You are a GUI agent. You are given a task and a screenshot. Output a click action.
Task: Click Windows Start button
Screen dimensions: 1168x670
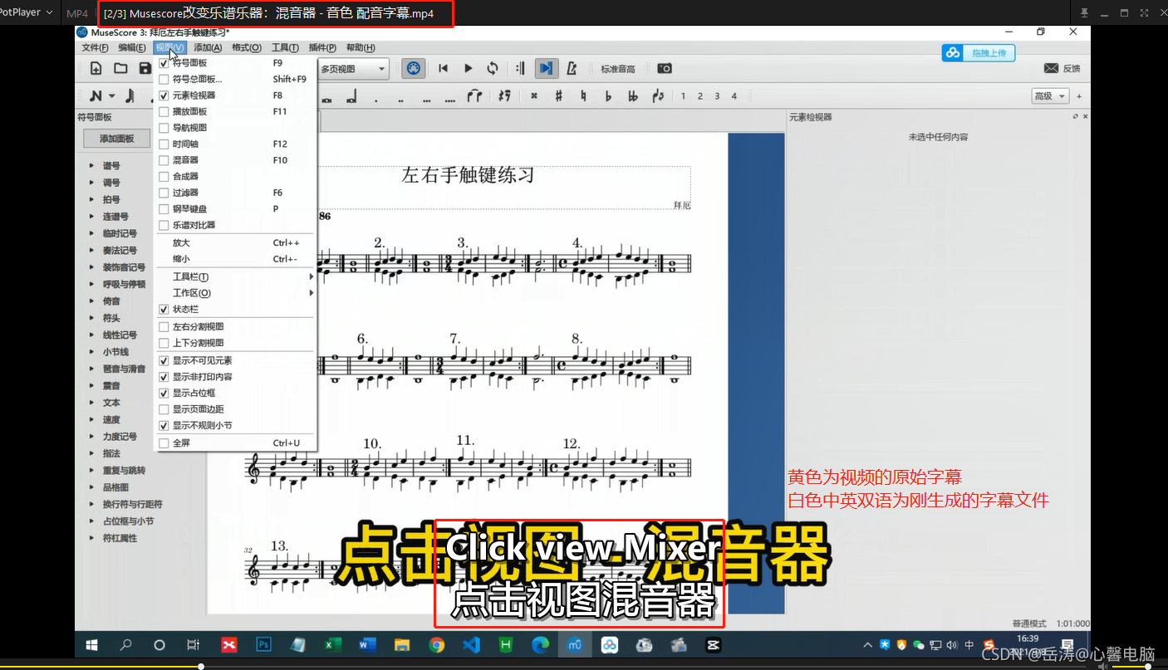tap(91, 644)
